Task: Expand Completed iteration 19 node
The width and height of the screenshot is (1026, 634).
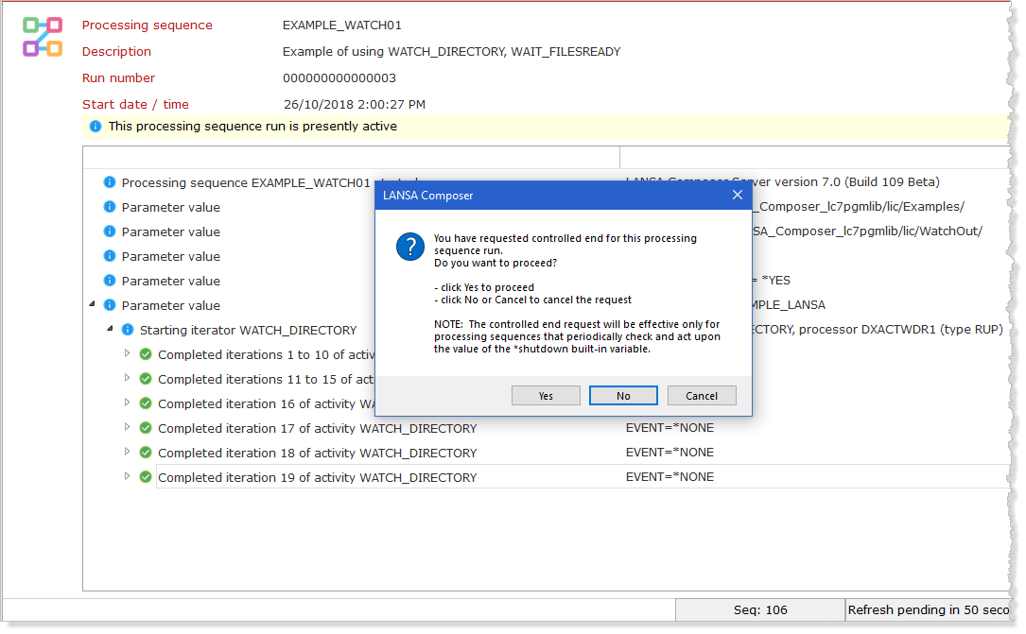Action: coord(127,476)
